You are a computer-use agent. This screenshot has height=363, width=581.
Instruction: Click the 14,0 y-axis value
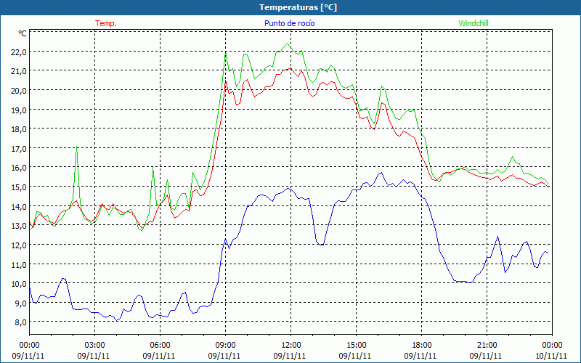pos(19,206)
